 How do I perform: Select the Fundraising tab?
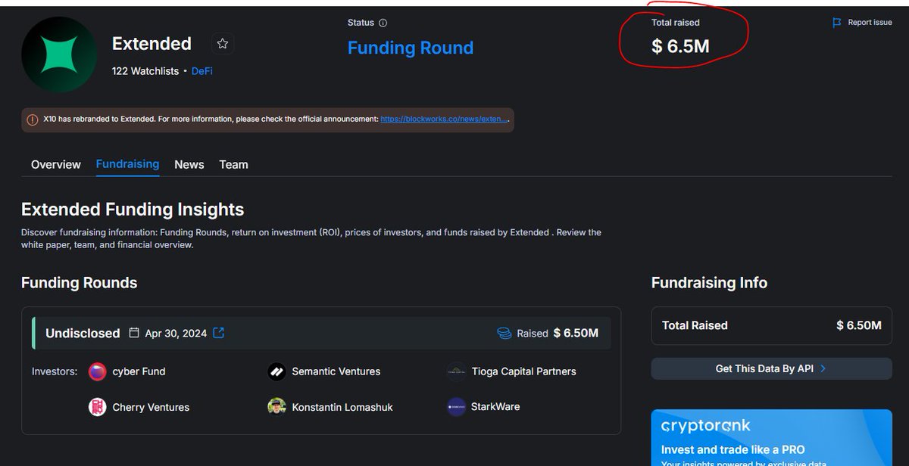point(127,164)
